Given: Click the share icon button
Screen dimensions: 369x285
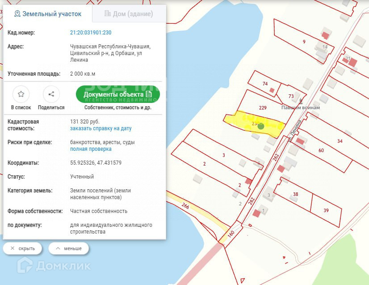Looking at the screenshot, I should tap(51, 94).
